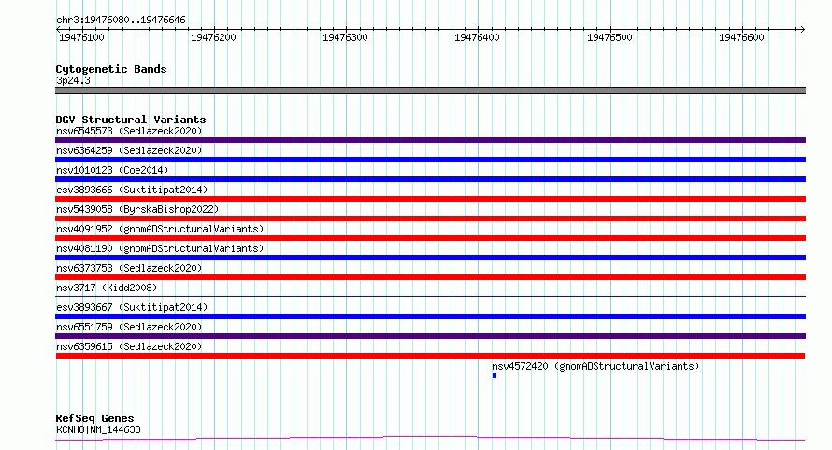This screenshot has height=450, width=832.
Task: Click ruler position 19476100
Action: click(x=81, y=37)
